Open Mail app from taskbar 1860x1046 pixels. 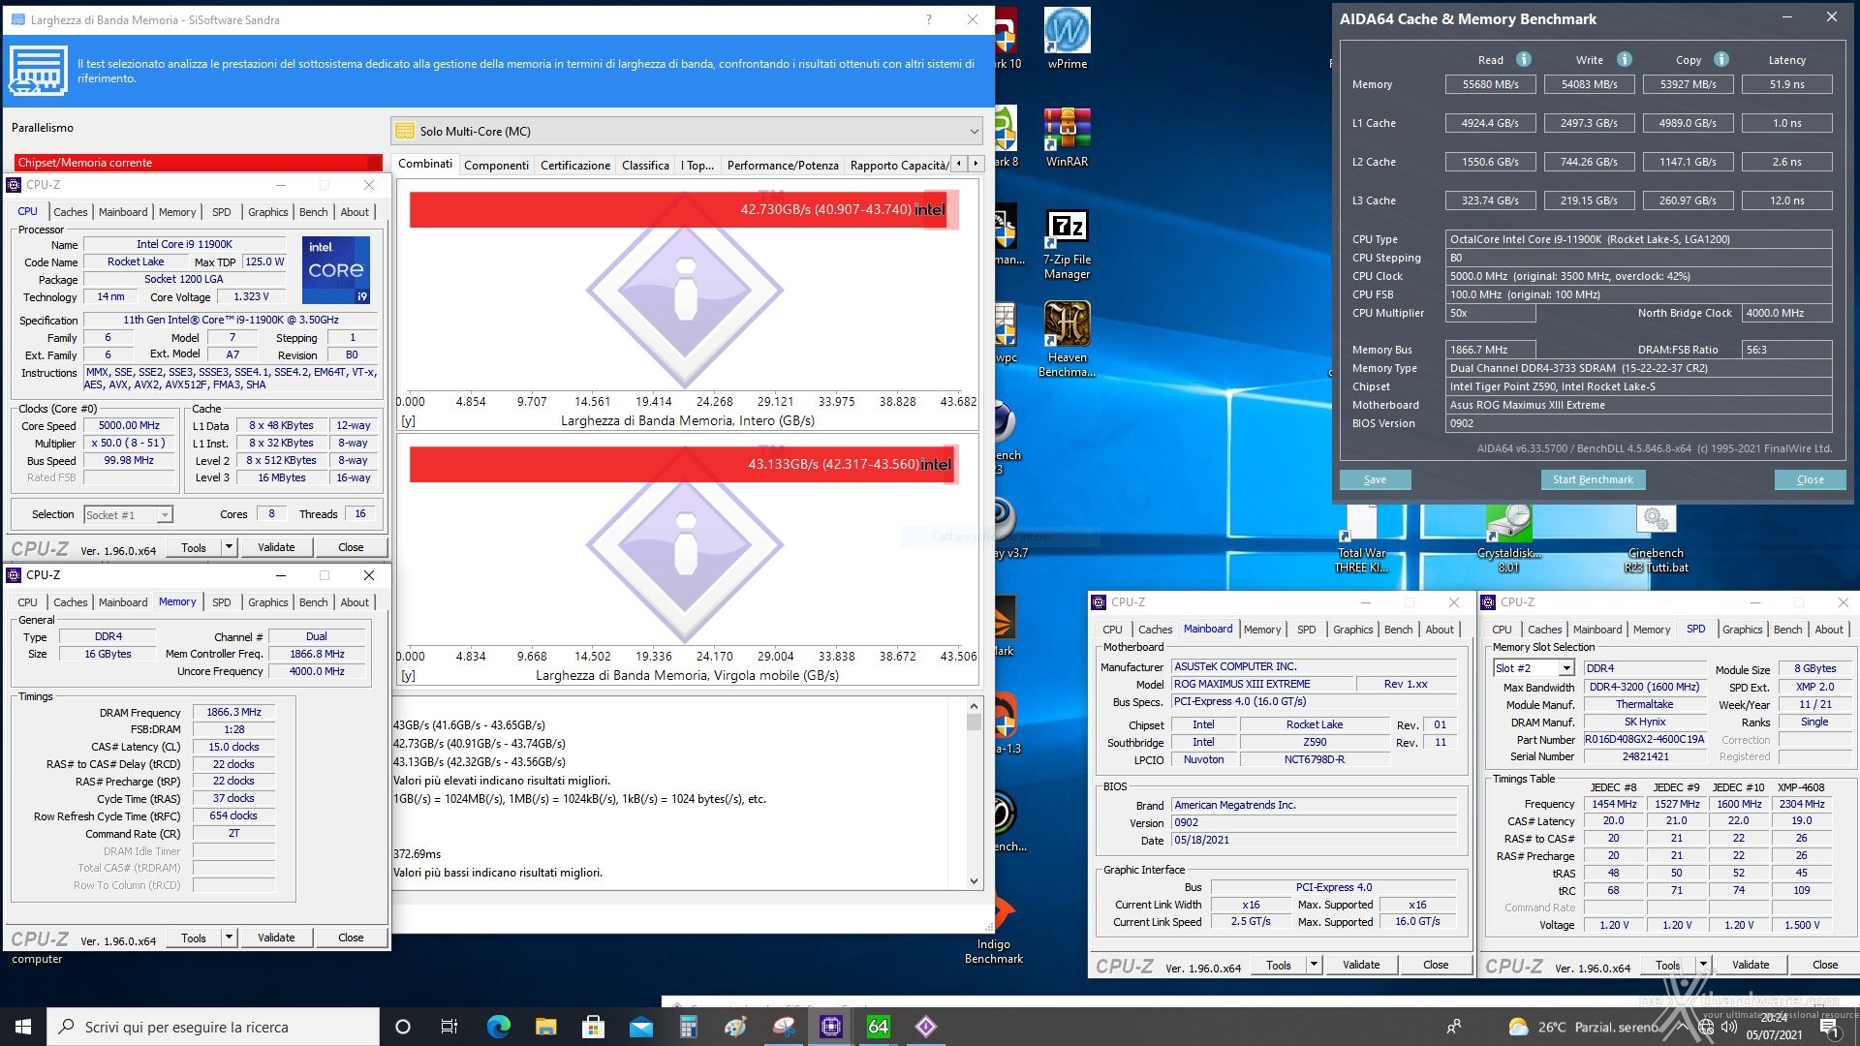640,1027
